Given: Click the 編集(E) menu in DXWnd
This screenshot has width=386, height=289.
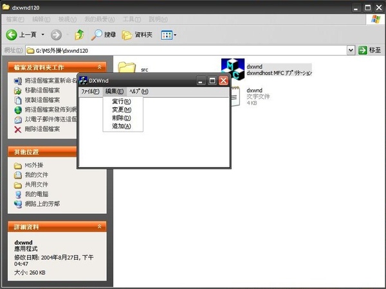Looking at the screenshot, I should coord(115,91).
